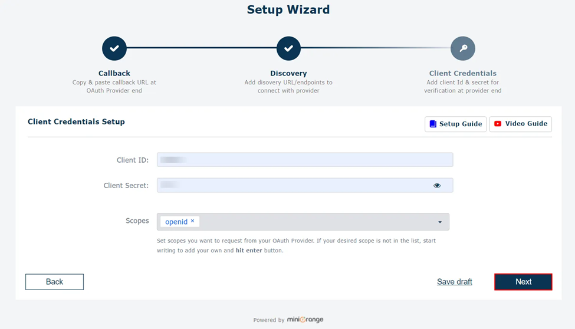Click the Back button
575x329 pixels.
[x=54, y=282]
